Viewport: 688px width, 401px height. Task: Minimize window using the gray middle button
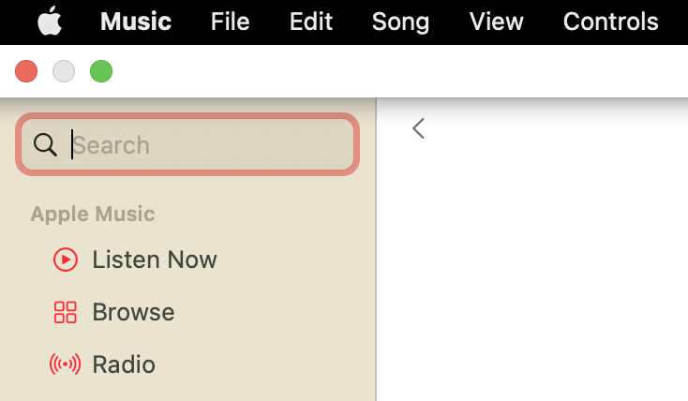tap(64, 71)
